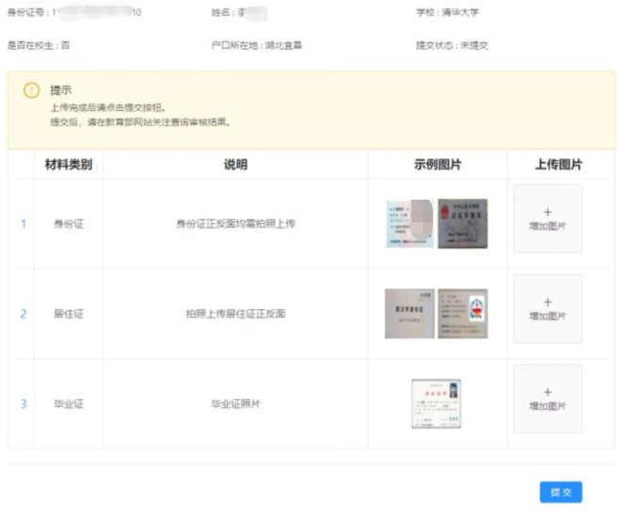
Task: Click the 身份证正反面均需拍照上传 description text
Action: pos(235,224)
